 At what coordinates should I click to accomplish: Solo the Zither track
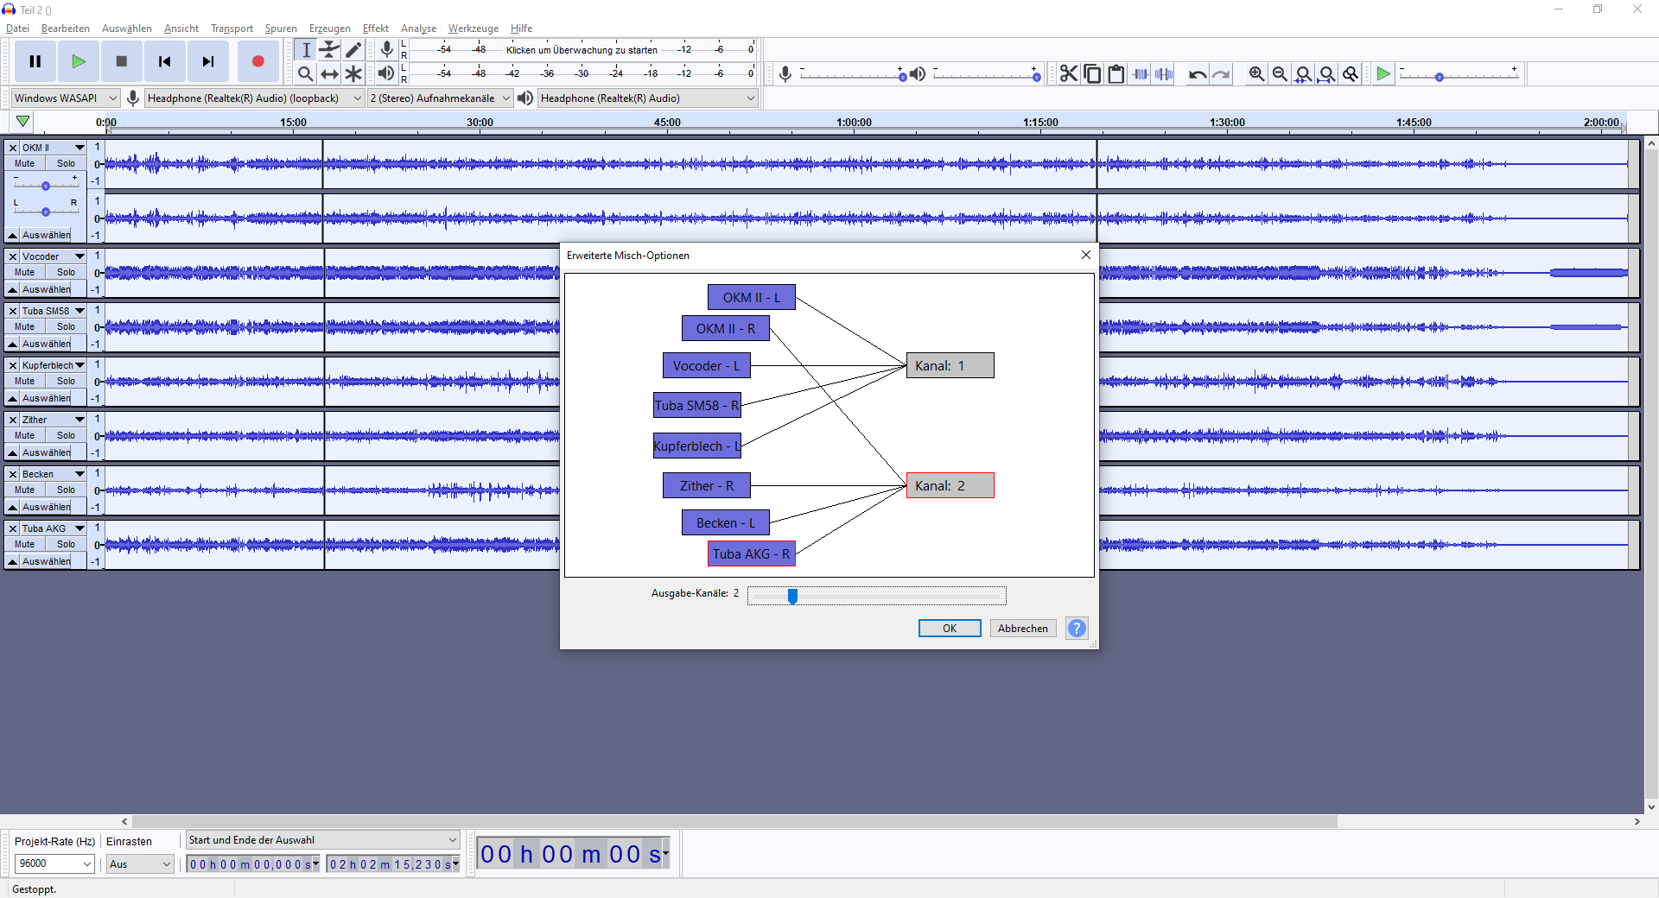pyautogui.click(x=66, y=435)
